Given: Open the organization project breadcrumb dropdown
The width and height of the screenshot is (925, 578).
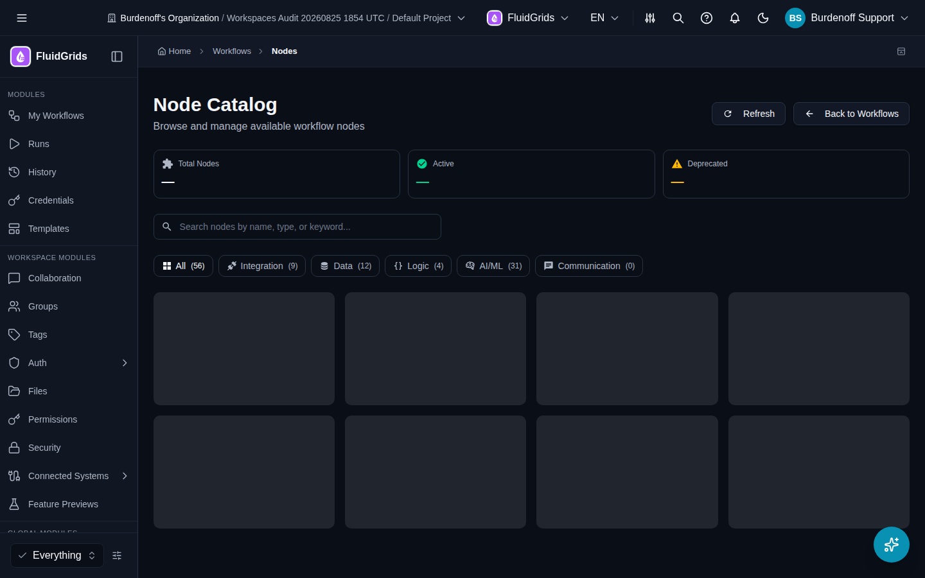Looking at the screenshot, I should 286,18.
